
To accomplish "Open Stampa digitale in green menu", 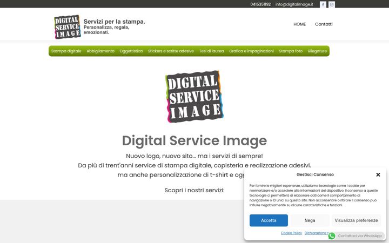I will [x=66, y=51].
